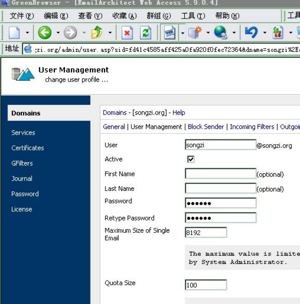Viewport: 300px width, 304px height.
Task: Click the Domains breadcrumb link
Action: [x=115, y=113]
